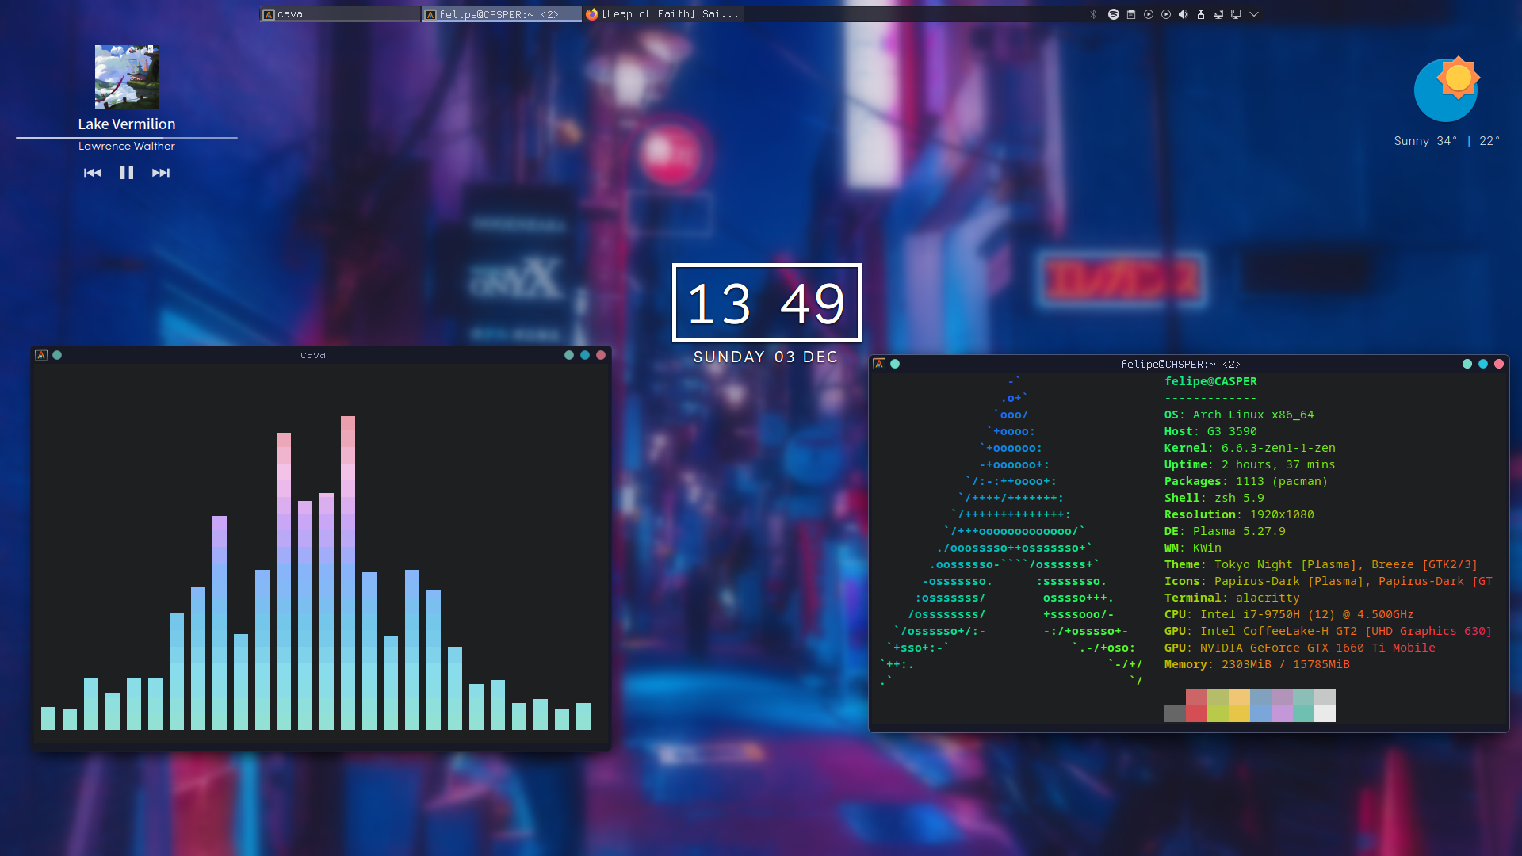The image size is (1522, 856).
Task: Click the SUNDAY 03 DEC date text
Action: (x=766, y=357)
